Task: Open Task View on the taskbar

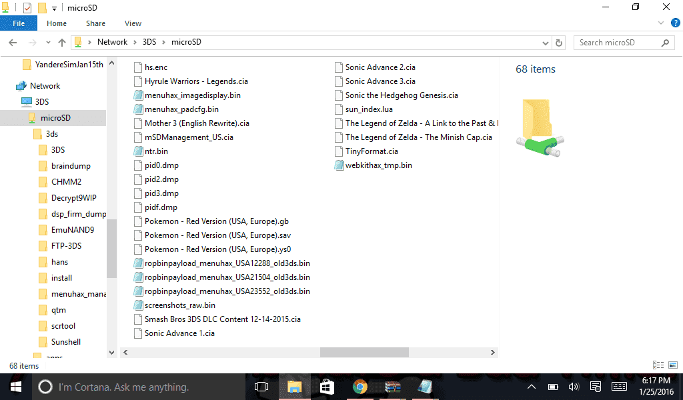Action: pos(261,387)
